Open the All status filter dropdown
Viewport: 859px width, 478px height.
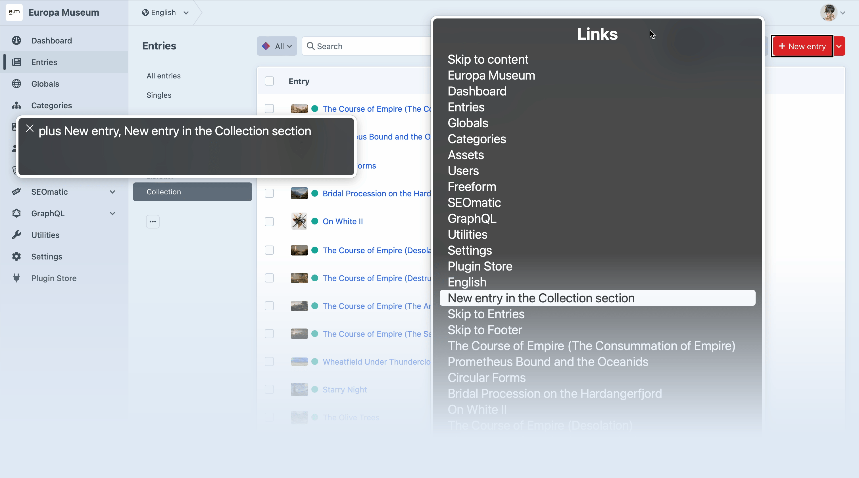point(277,46)
